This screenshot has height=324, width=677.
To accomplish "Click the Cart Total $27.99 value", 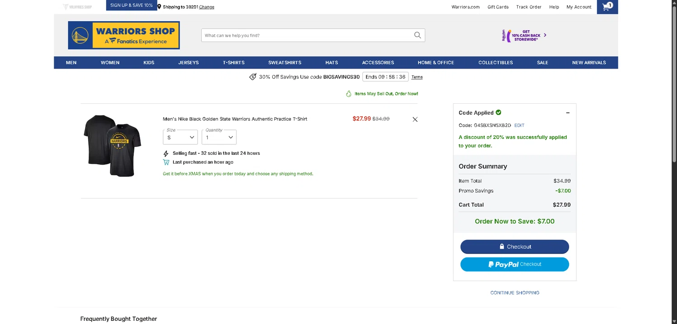I will pos(561,205).
